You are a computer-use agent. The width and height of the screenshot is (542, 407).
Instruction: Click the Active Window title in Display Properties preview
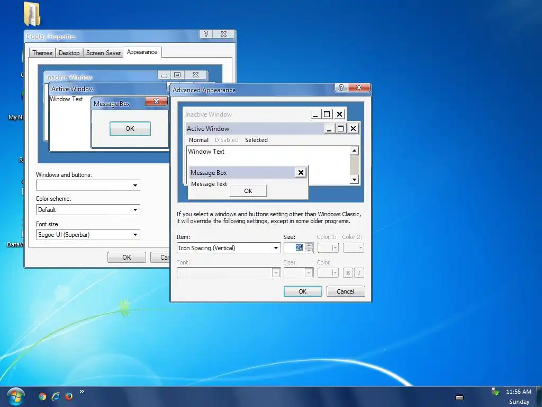click(72, 89)
